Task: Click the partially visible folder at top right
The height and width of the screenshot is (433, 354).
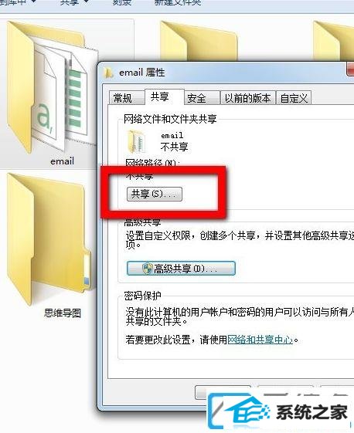Action: tap(334, 41)
